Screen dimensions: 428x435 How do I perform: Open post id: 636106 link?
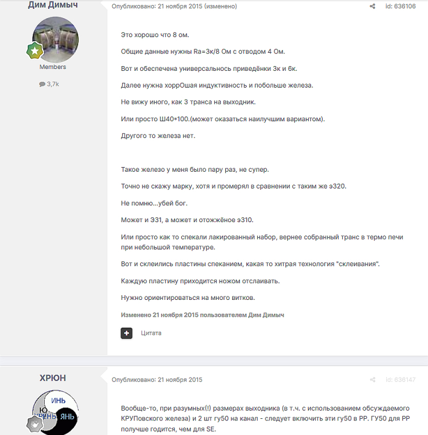coord(401,6)
